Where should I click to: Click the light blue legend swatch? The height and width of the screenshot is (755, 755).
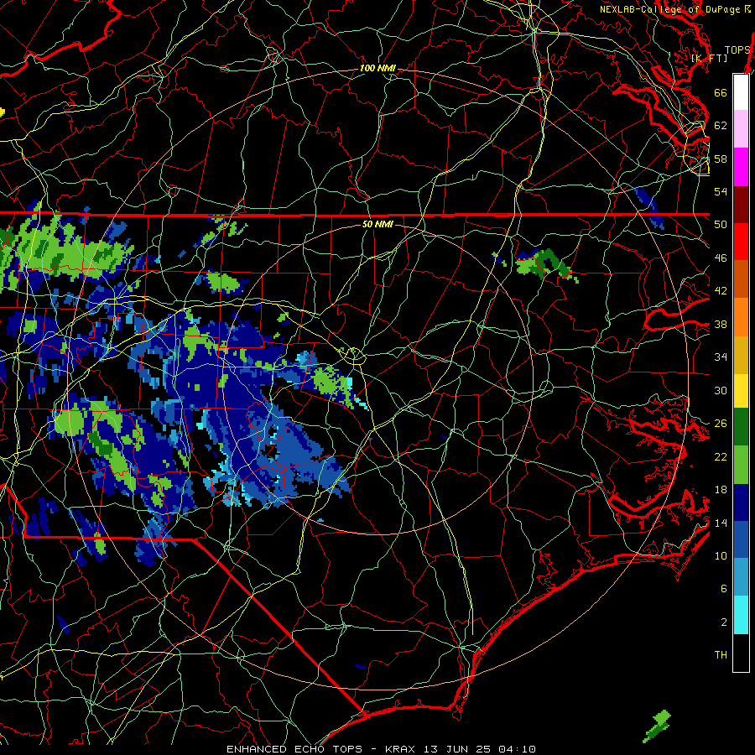(x=741, y=577)
